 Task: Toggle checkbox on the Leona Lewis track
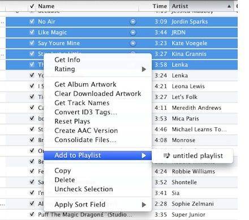click(x=32, y=86)
